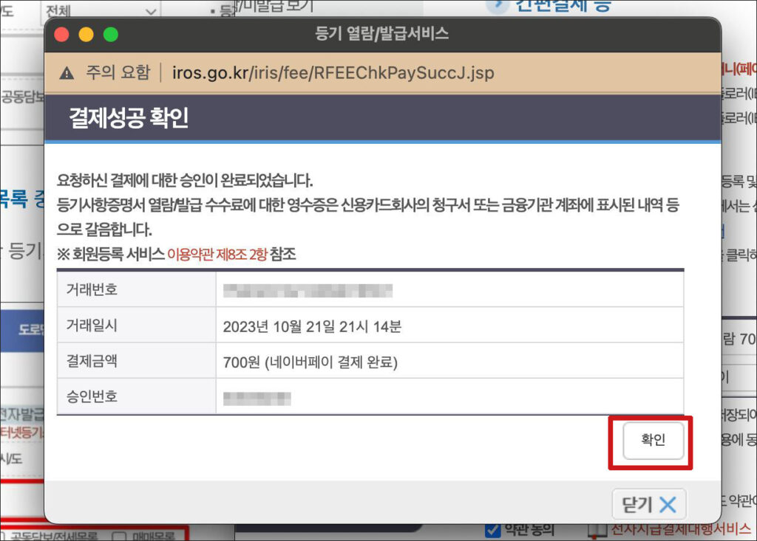The width and height of the screenshot is (757, 541).
Task: Check the 공동담보/전세목록 checkbox
Action: 4,535
